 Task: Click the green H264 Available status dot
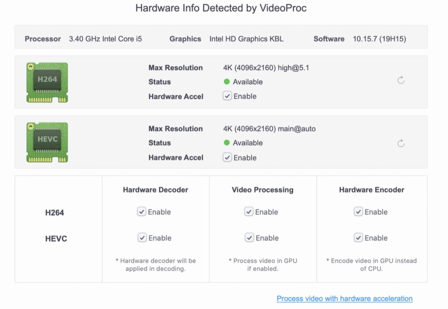click(x=227, y=82)
